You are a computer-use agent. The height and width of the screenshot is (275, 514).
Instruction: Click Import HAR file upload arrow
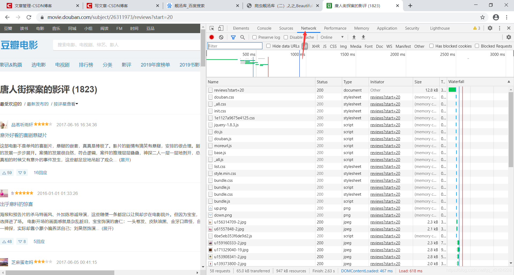[354, 37]
